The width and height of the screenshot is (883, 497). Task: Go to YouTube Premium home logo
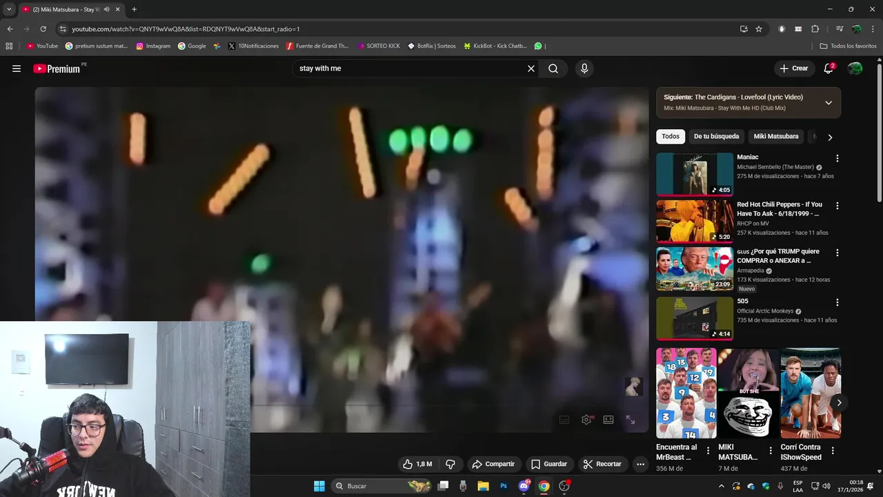coord(57,68)
